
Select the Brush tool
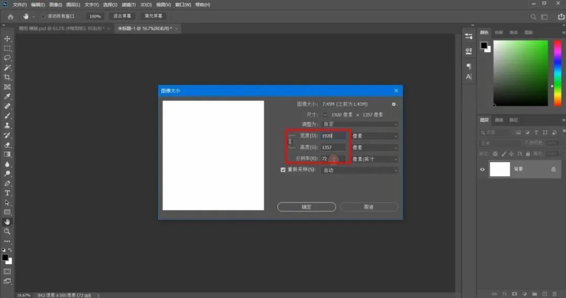[x=7, y=116]
